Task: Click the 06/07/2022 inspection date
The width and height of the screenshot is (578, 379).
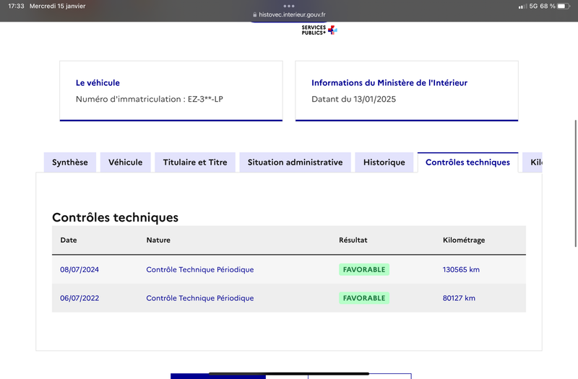Action: pyautogui.click(x=79, y=298)
